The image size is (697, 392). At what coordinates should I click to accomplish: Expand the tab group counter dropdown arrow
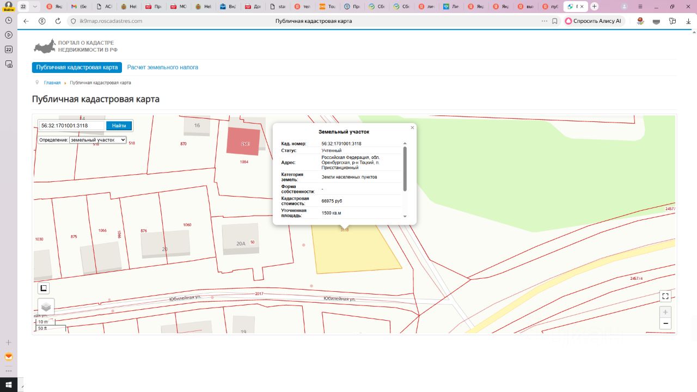click(35, 7)
